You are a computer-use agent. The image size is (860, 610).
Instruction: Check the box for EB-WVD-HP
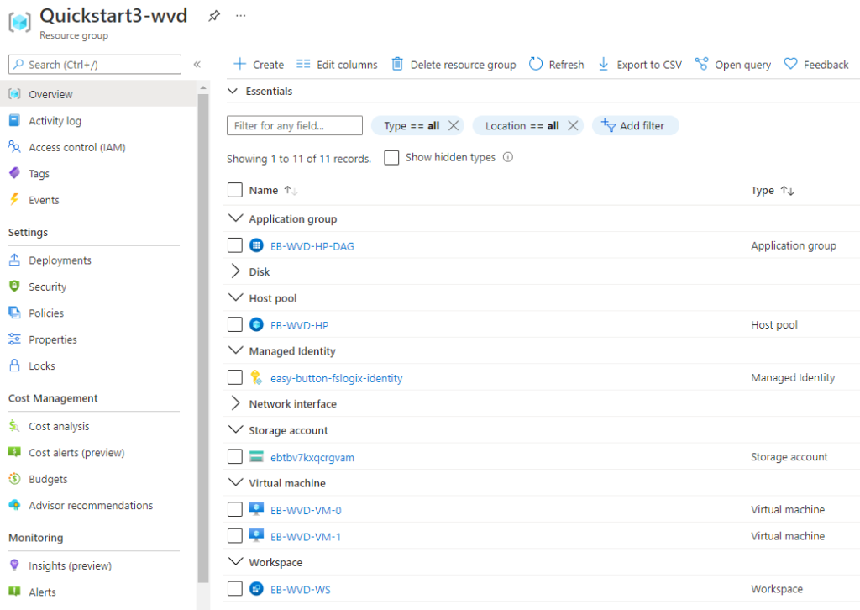pyautogui.click(x=235, y=325)
